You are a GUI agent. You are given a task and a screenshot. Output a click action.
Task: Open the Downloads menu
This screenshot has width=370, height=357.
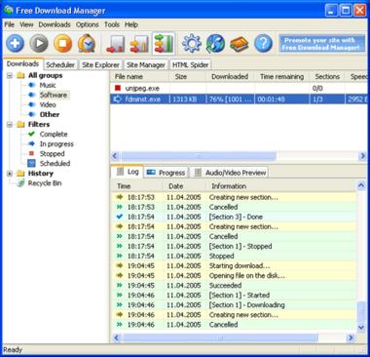click(55, 24)
